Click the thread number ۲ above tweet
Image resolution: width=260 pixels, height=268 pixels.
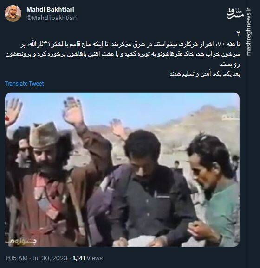click(238, 34)
